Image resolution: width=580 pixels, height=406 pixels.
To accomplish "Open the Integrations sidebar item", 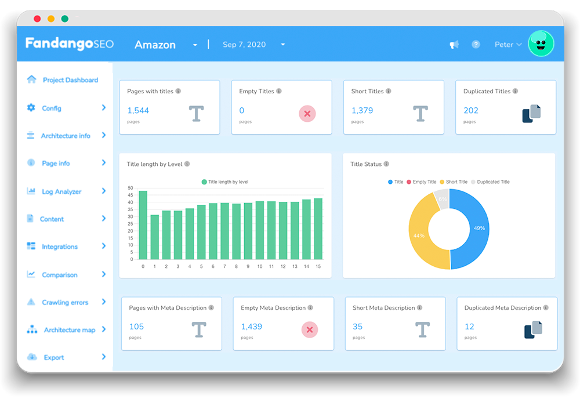I will coord(60,246).
